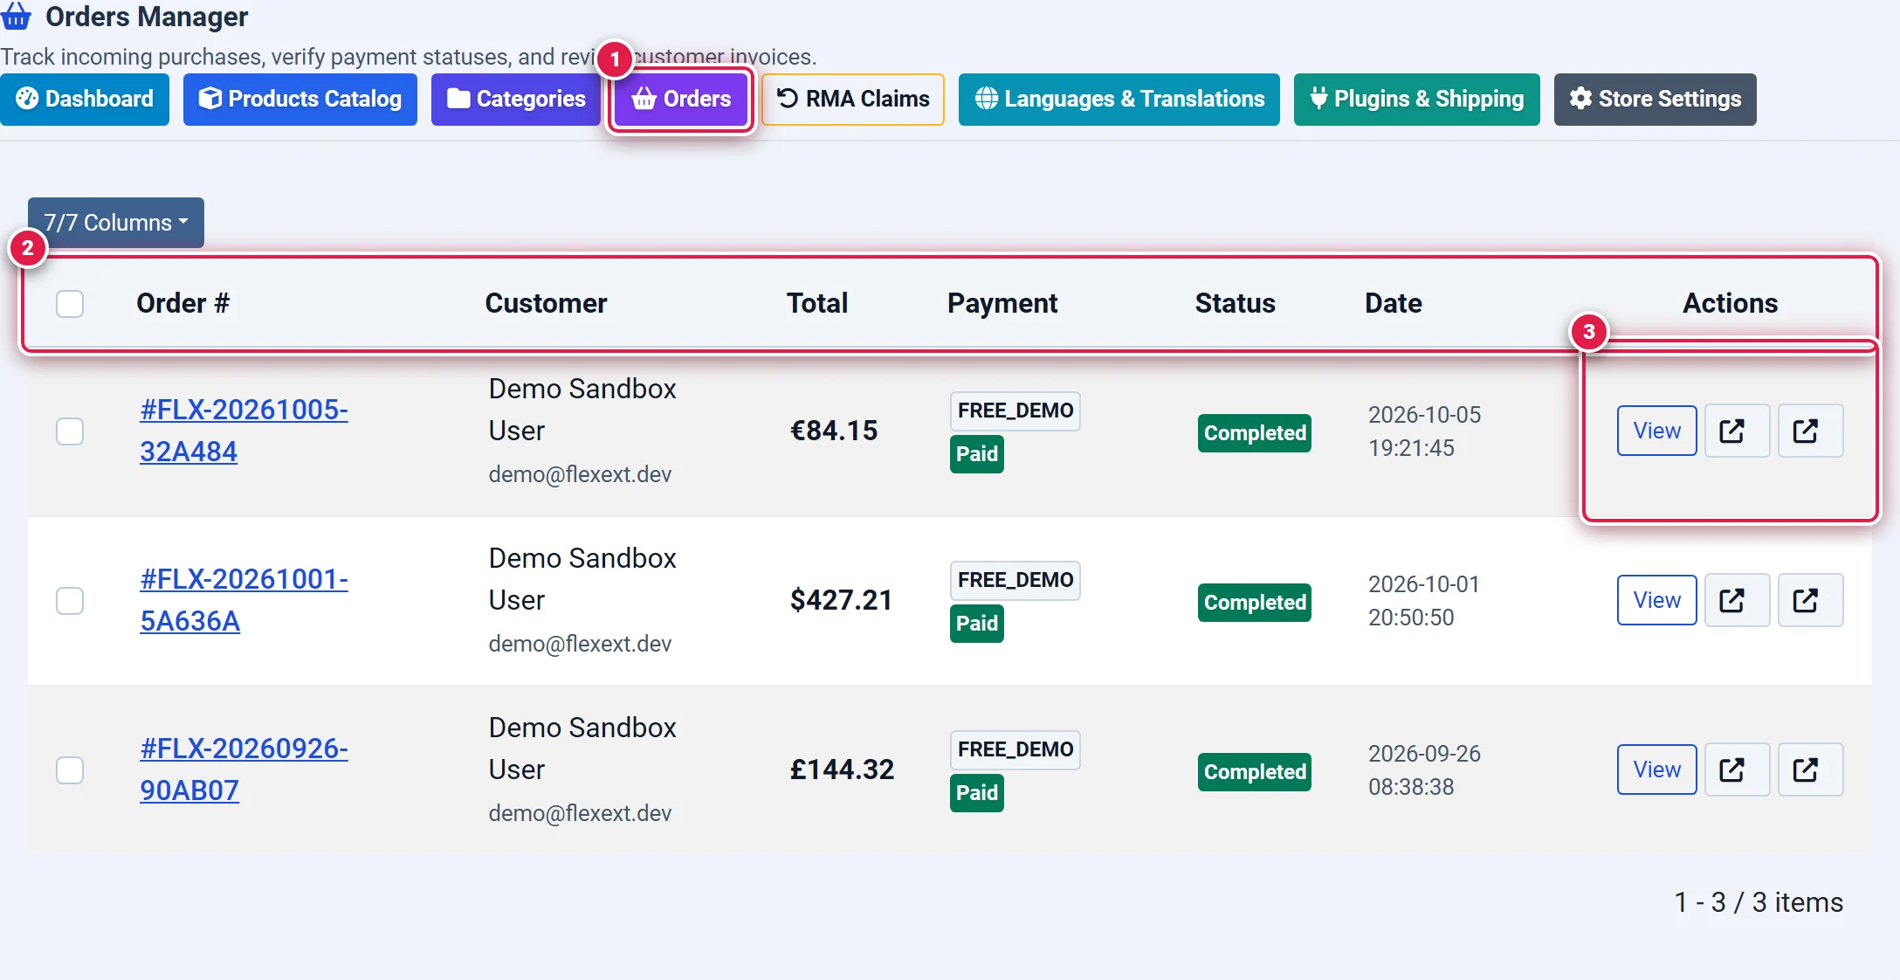
Task: Open order link #FLX-20261005-32A484
Action: pos(244,431)
